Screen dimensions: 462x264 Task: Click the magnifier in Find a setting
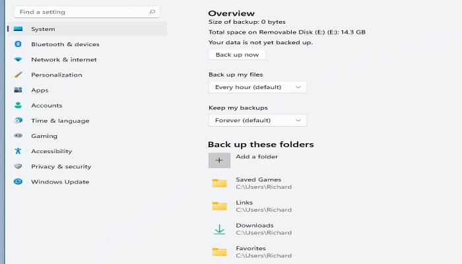click(x=152, y=12)
